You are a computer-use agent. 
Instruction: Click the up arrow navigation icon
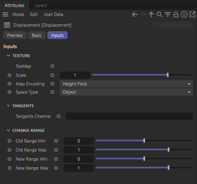click(151, 14)
